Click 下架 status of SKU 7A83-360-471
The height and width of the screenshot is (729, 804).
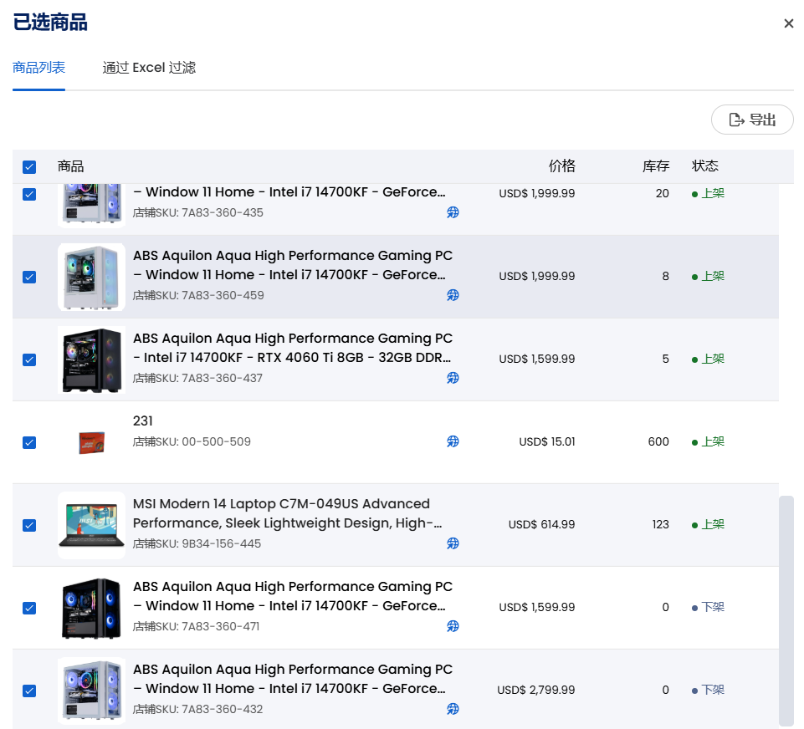point(708,607)
